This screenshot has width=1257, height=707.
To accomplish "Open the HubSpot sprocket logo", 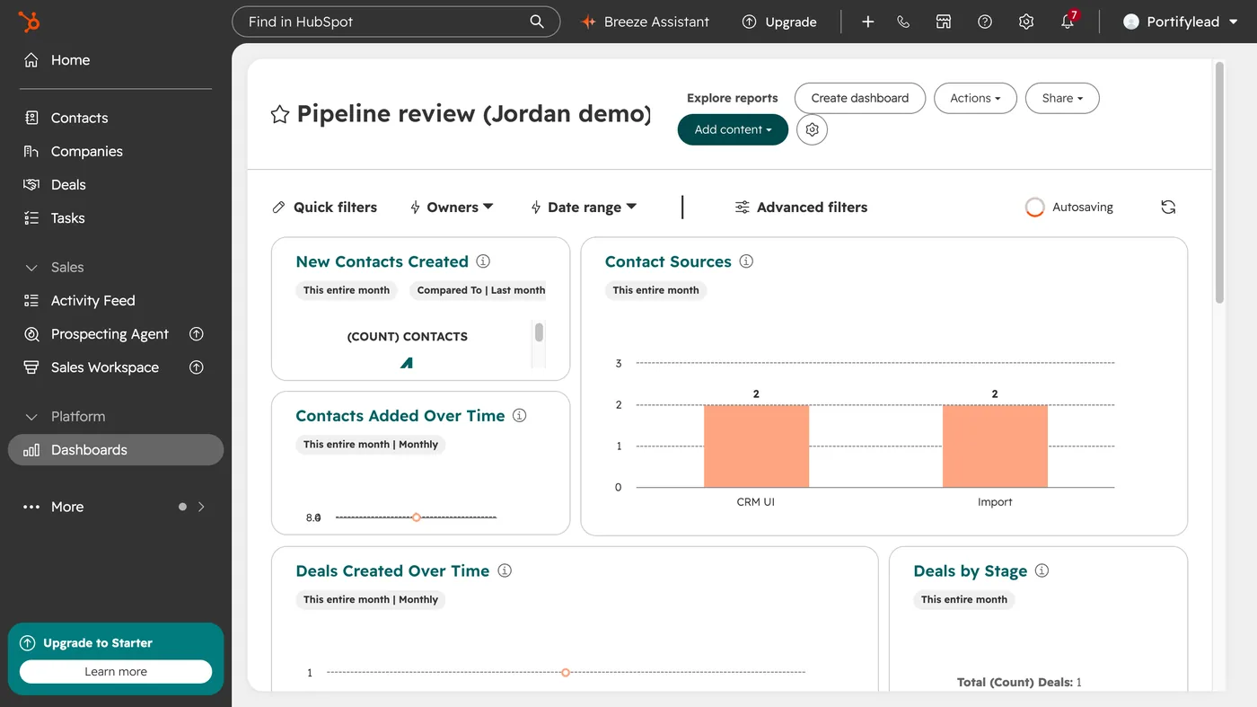I will [x=29, y=22].
